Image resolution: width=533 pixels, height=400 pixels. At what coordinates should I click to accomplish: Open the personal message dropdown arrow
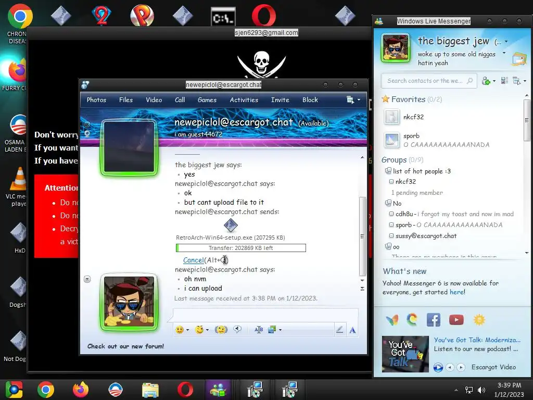504,53
